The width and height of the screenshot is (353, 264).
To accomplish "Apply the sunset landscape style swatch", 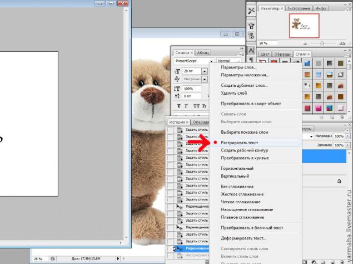I will tap(329, 75).
